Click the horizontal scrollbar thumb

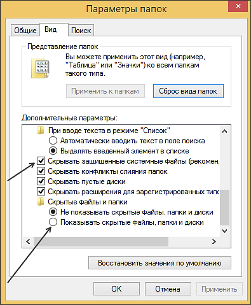[101, 241]
